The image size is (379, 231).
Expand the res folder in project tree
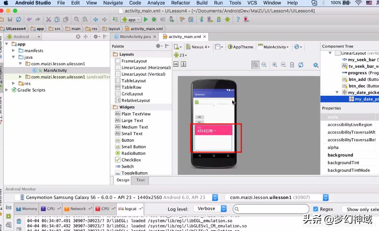click(x=13, y=83)
